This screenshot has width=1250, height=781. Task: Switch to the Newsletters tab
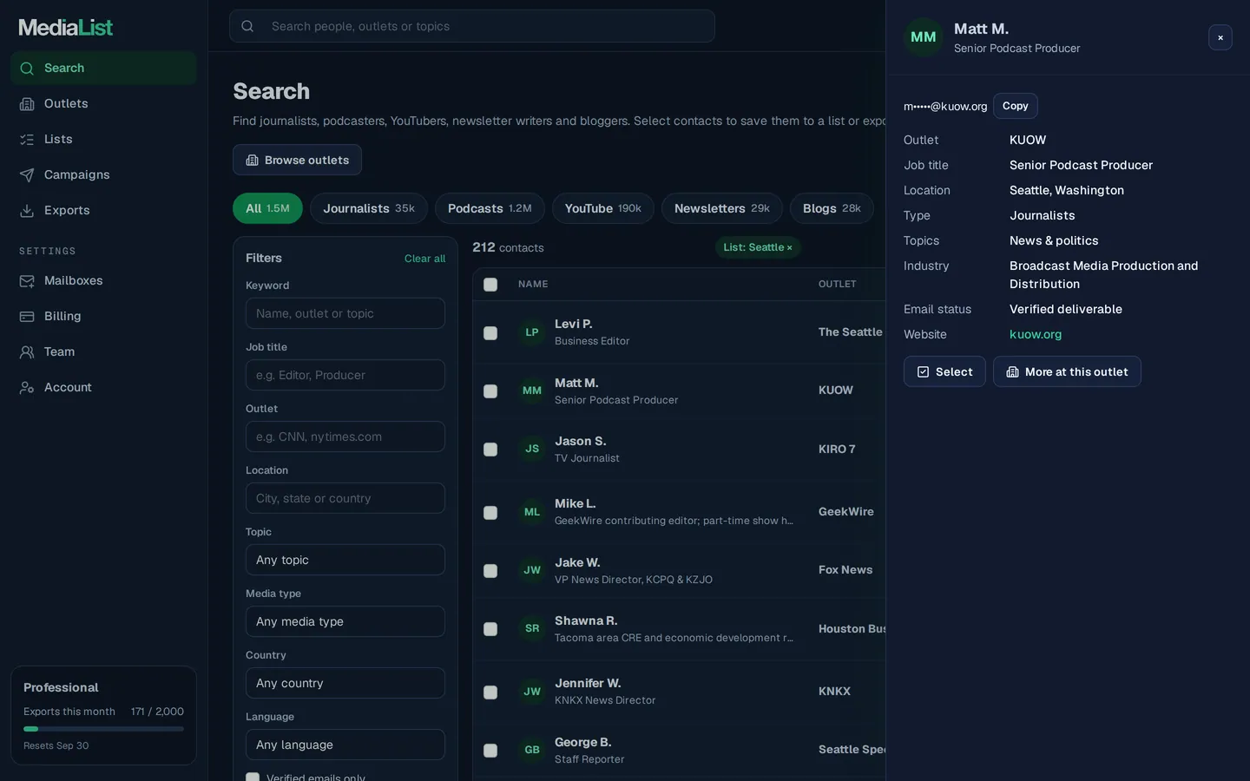(x=722, y=208)
